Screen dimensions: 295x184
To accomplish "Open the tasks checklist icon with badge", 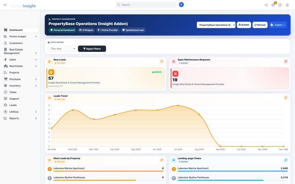I will pyautogui.click(x=273, y=5).
